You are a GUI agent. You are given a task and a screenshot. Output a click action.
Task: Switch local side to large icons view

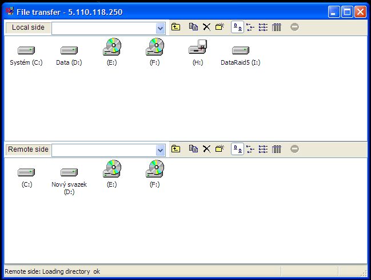(x=237, y=27)
